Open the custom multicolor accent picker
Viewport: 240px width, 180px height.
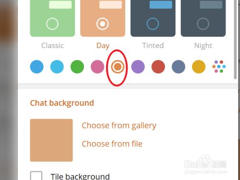(x=219, y=67)
